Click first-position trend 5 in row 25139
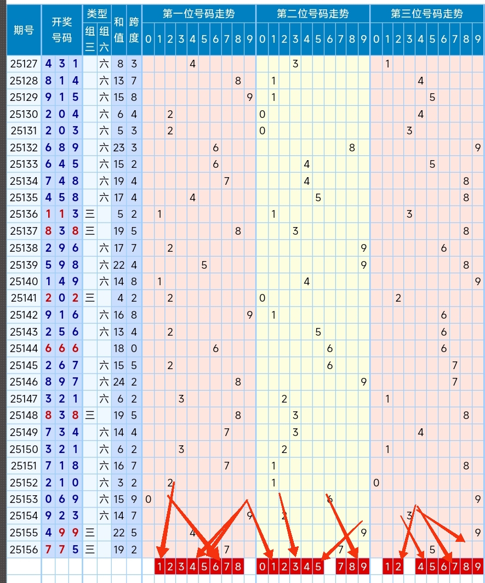Screen dimensions: 485x583 [x=204, y=265]
